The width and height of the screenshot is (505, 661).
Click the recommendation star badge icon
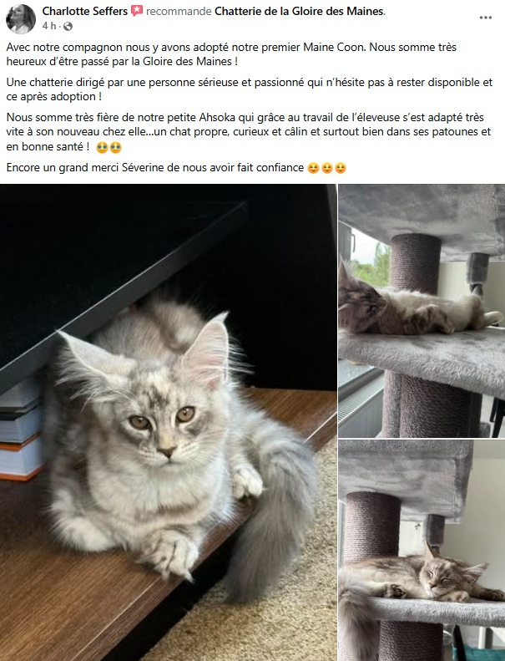click(x=136, y=12)
